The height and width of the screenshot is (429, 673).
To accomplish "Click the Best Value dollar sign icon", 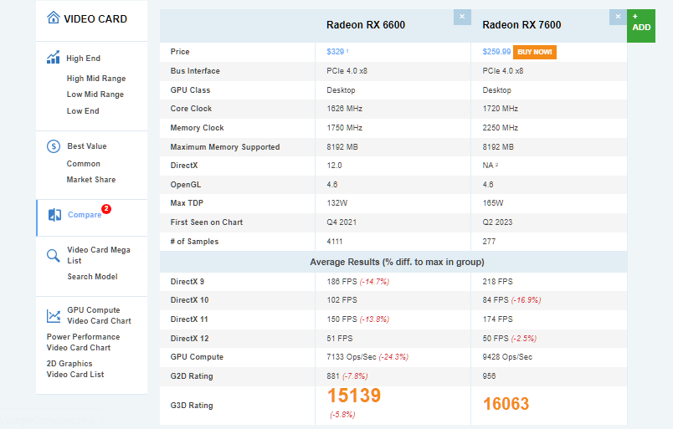I will [54, 146].
